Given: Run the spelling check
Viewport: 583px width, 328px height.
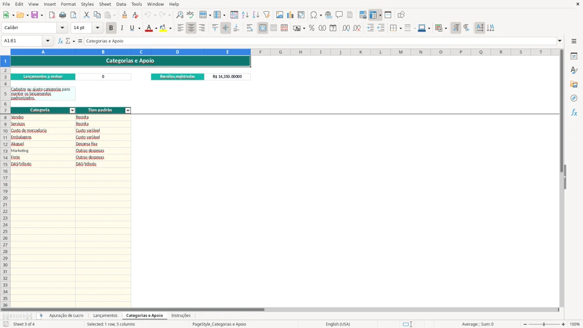Looking at the screenshot, I should click(190, 15).
